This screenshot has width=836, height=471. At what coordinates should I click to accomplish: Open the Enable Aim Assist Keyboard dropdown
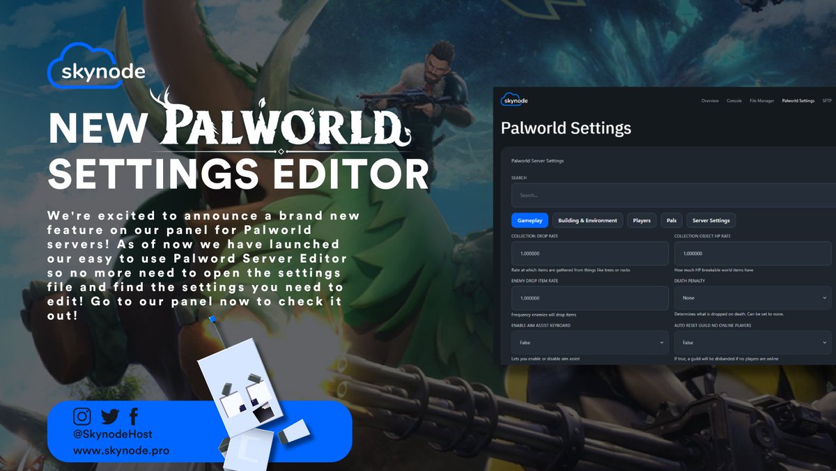click(590, 343)
